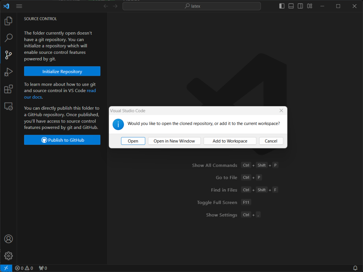The width and height of the screenshot is (363, 272).
Task: Select the Source Control icon
Action: 9,55
